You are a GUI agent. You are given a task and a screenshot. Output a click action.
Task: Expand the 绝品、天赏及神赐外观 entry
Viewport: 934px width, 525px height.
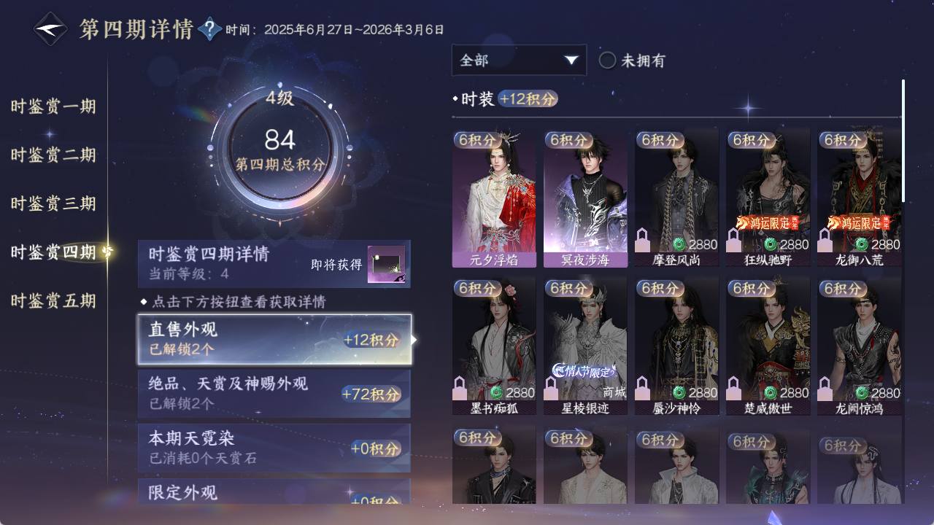(x=274, y=394)
